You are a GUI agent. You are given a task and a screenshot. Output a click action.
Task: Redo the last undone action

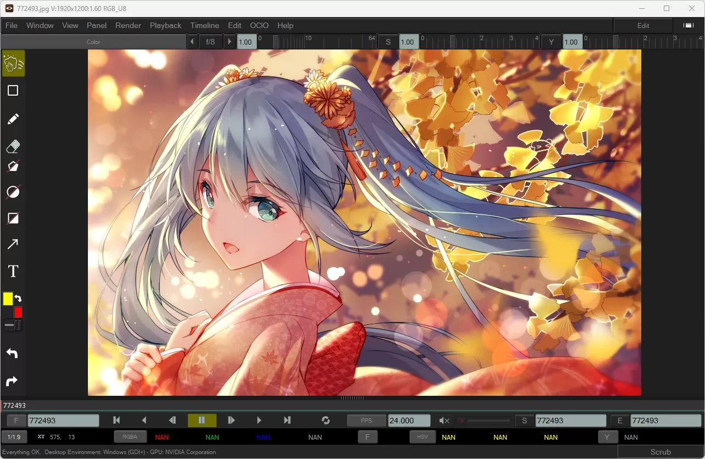[x=13, y=381]
